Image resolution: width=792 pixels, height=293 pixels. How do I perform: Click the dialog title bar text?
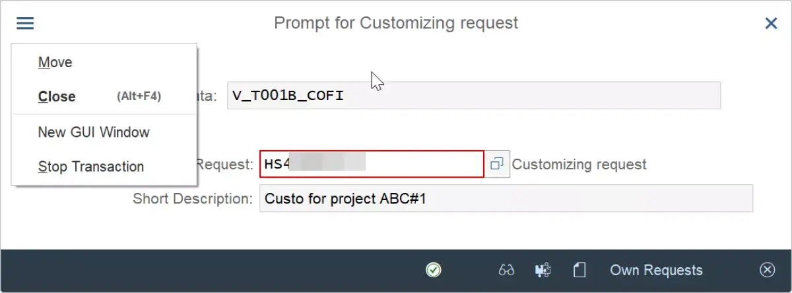[396, 23]
